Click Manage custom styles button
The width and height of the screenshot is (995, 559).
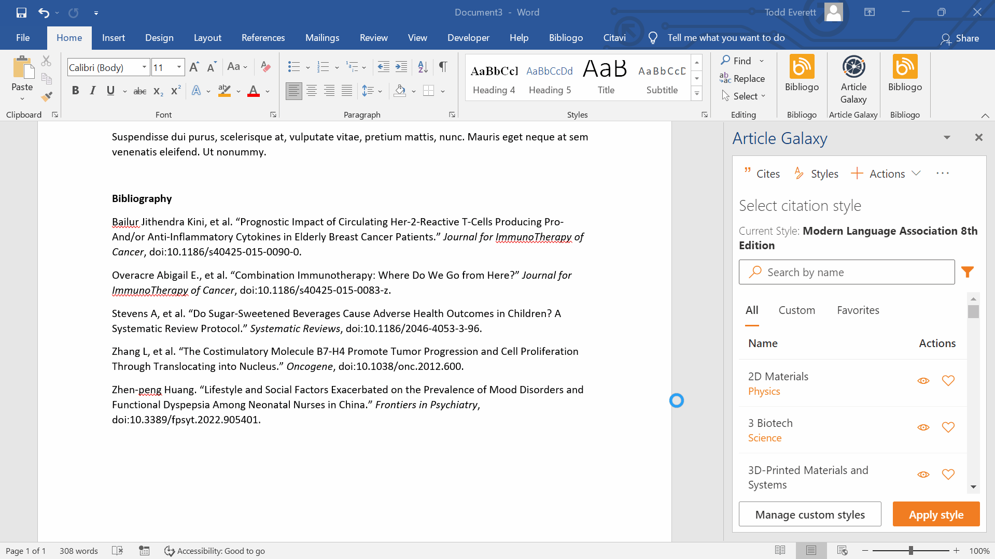coord(810,514)
